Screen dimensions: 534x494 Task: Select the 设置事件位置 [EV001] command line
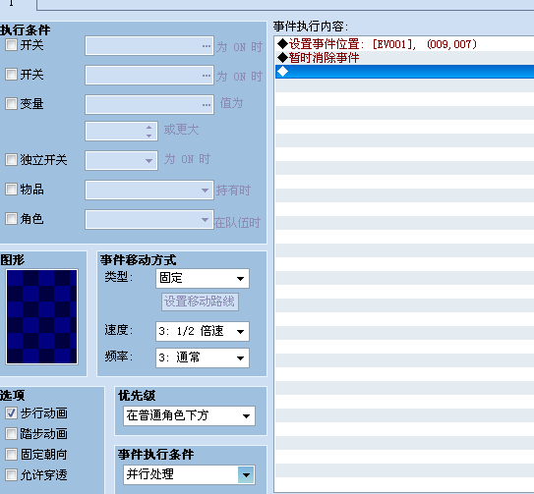(x=404, y=44)
